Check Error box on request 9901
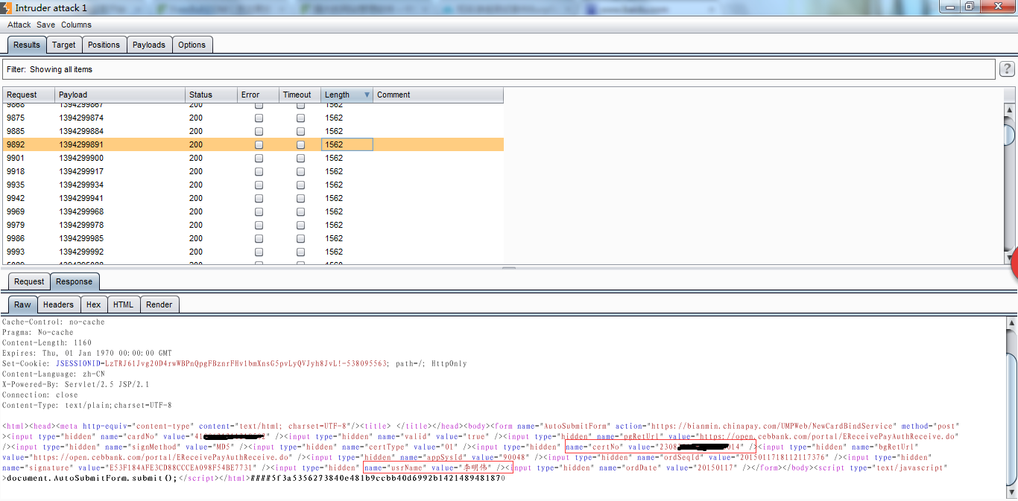Screen dimensions: 1018x501 pyautogui.click(x=259, y=158)
